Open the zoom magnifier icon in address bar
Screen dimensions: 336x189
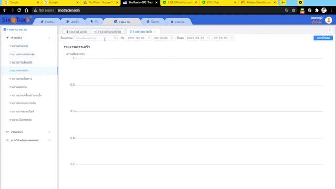[286, 10]
